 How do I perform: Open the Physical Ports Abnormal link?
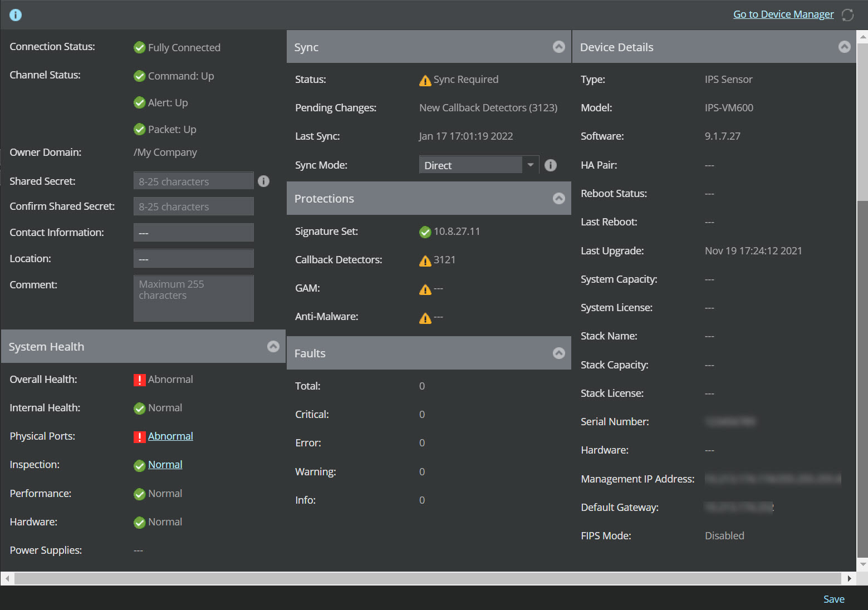(x=170, y=436)
